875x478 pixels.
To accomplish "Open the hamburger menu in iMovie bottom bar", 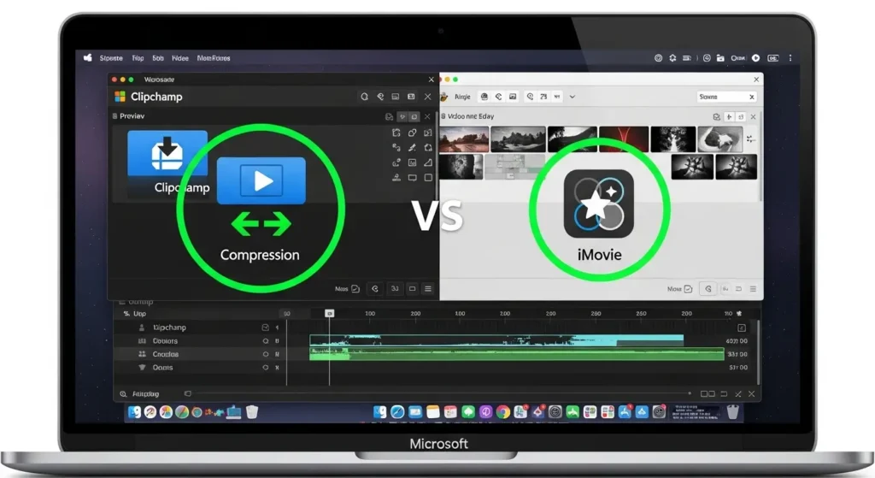I will click(753, 289).
